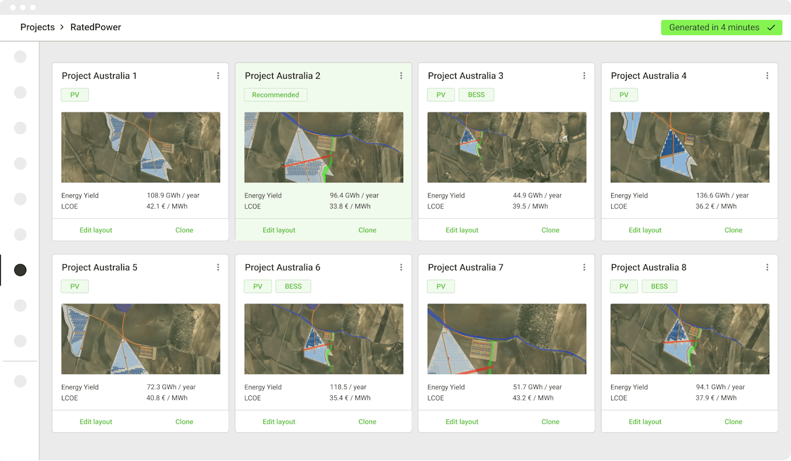This screenshot has width=791, height=461.
Task: Click the Project Australia 2 title
Action: pyautogui.click(x=282, y=76)
